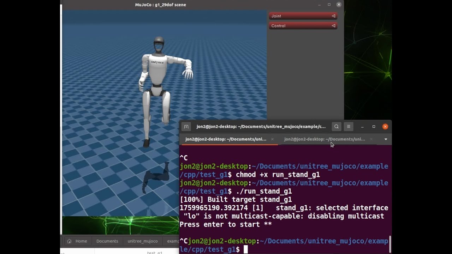Image resolution: width=452 pixels, height=254 pixels.
Task: Maximize the MuJoCo window
Action: point(329,5)
